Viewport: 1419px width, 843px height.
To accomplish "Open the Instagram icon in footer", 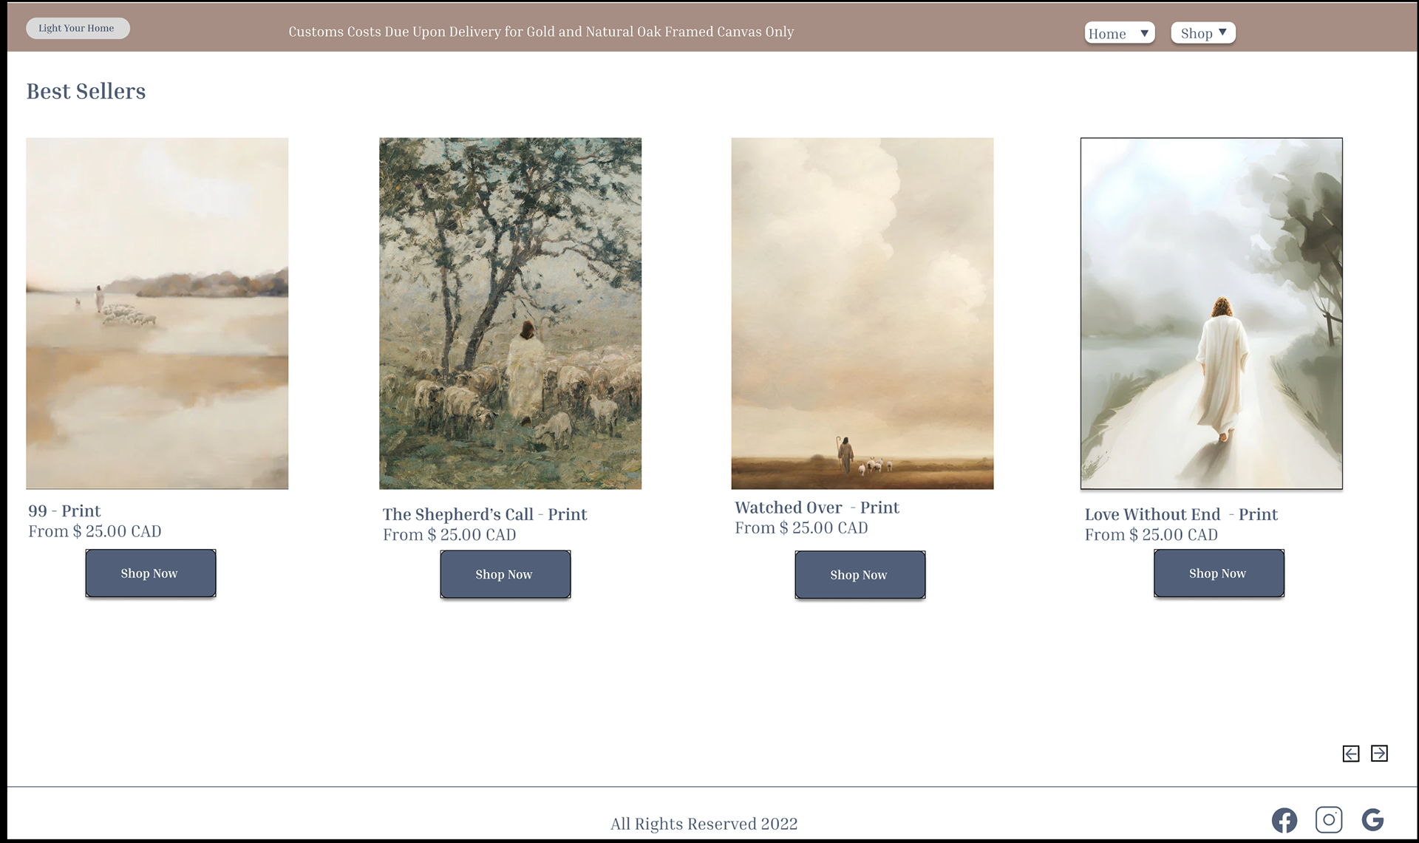I will [x=1329, y=819].
